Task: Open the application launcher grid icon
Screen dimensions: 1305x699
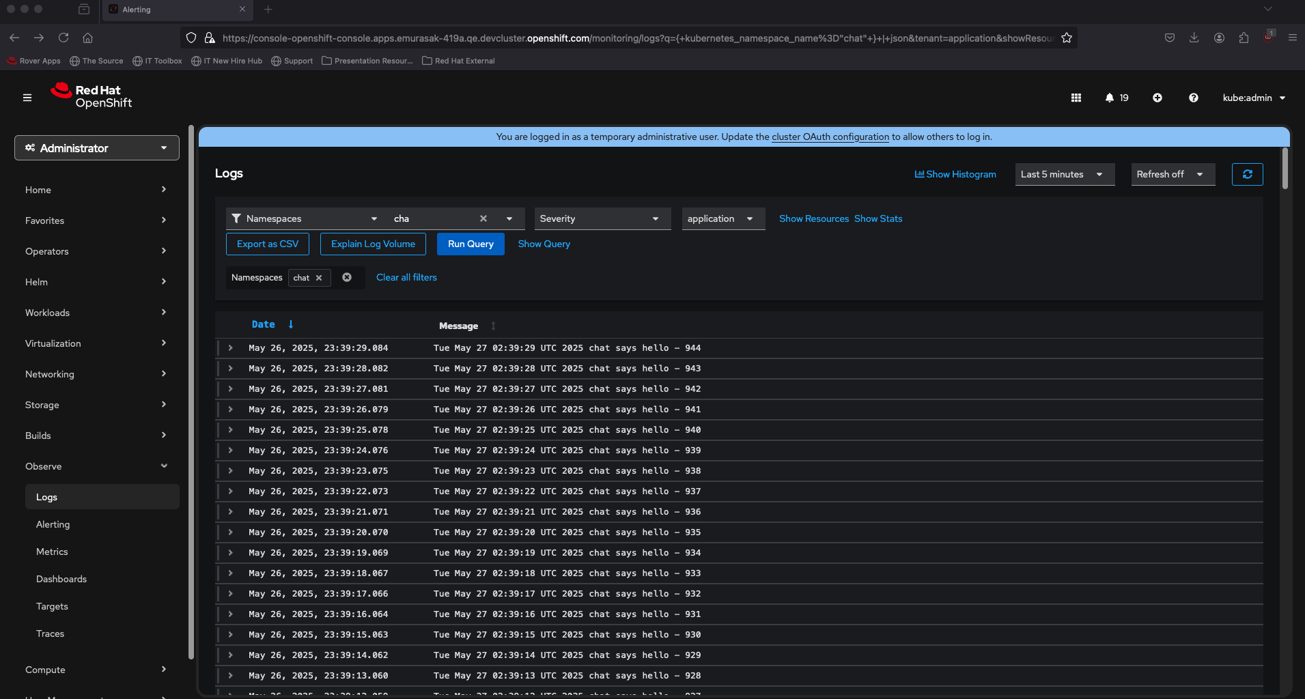Action: [x=1076, y=98]
